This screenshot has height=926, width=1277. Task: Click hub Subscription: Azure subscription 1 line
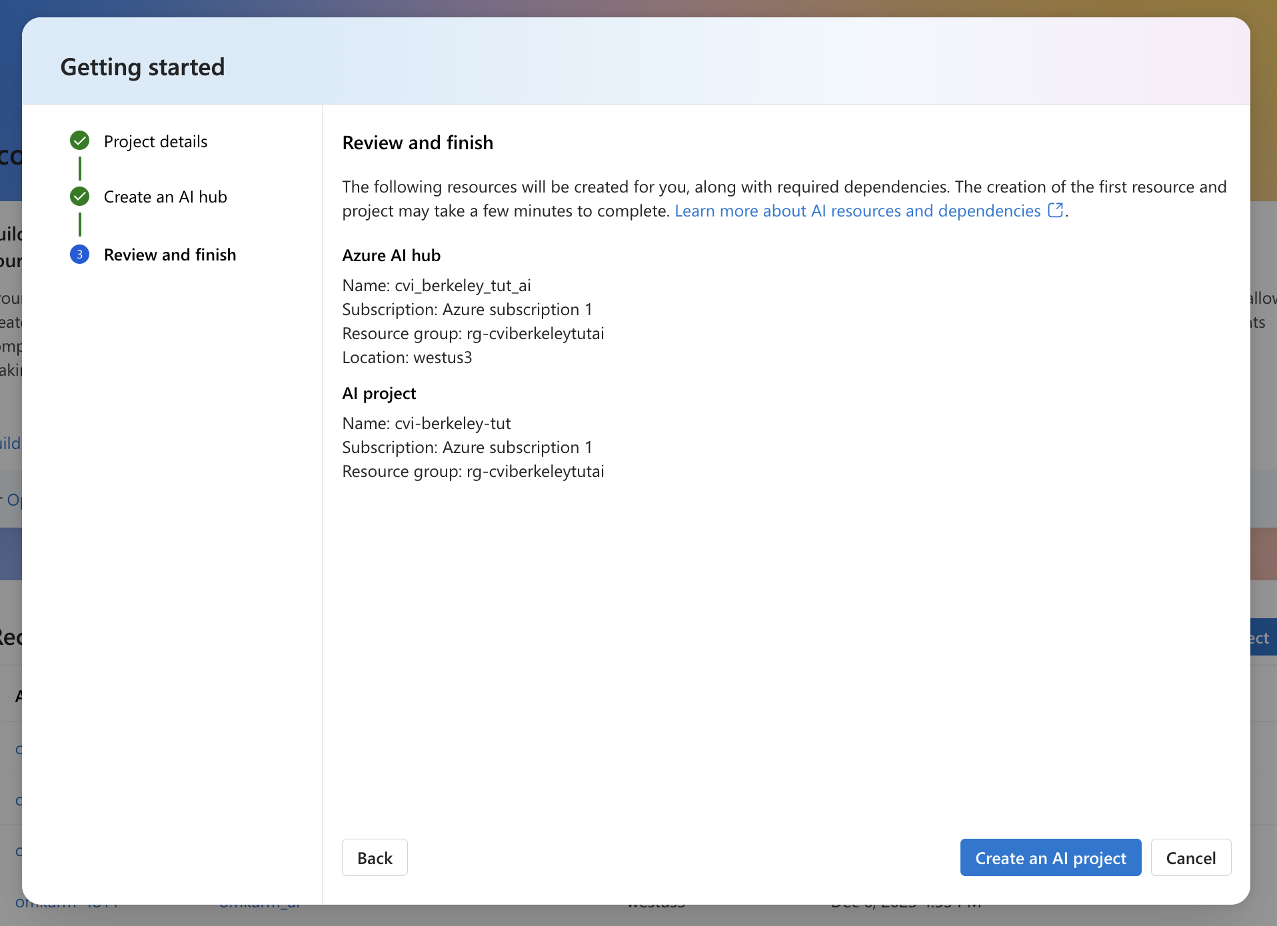coord(467,309)
